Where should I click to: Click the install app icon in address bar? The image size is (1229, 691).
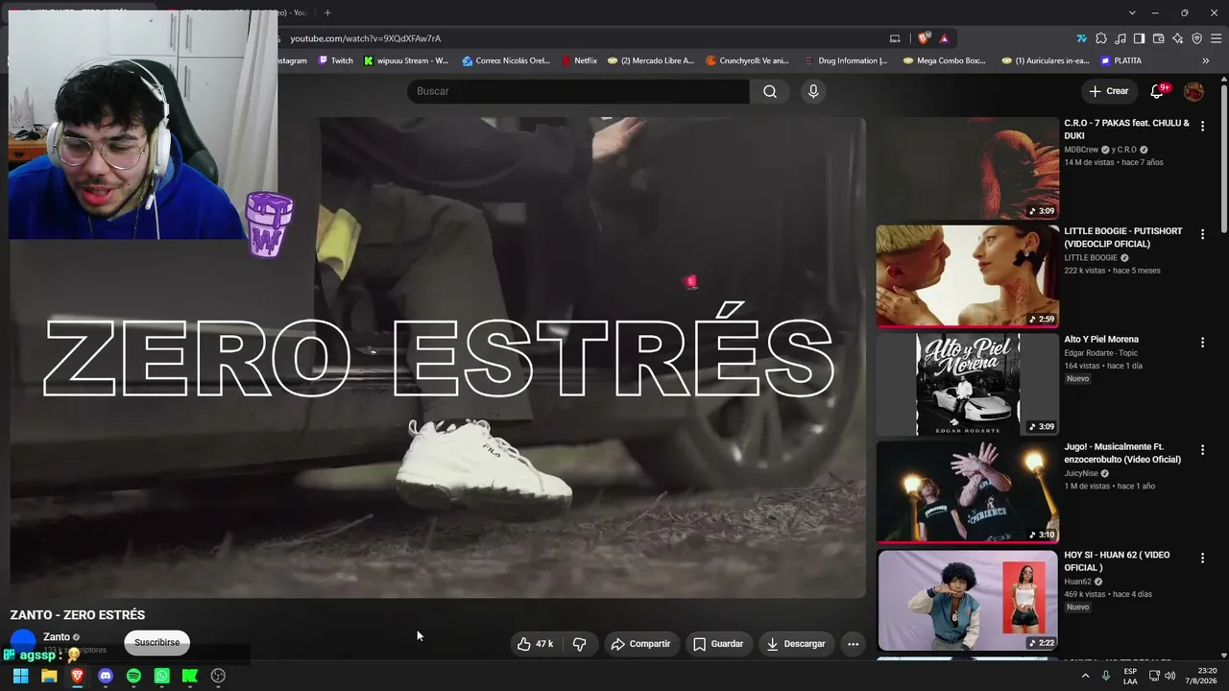click(895, 38)
